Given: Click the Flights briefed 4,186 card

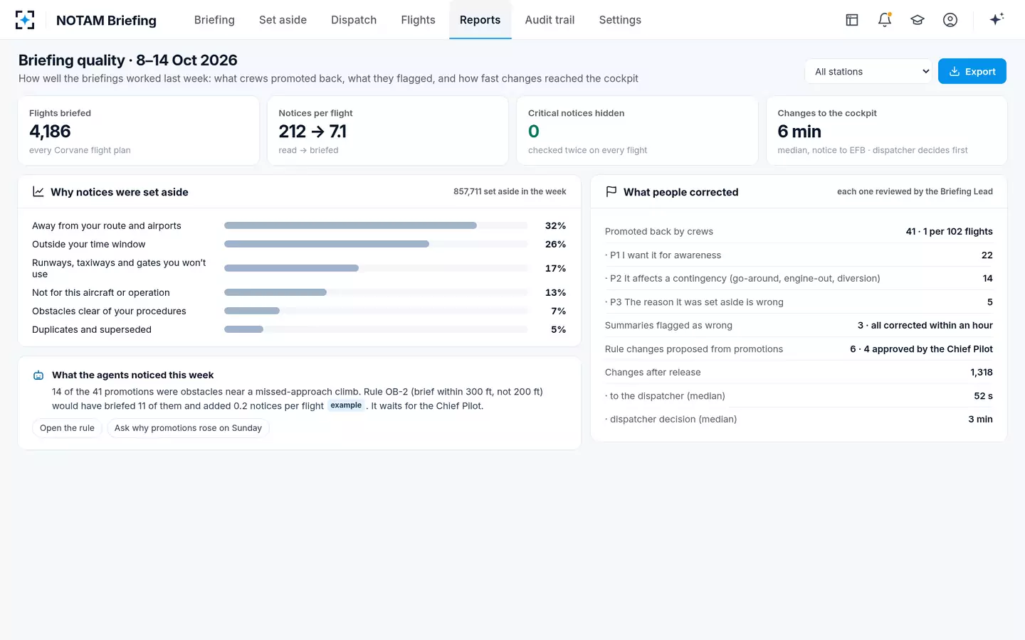Looking at the screenshot, I should pyautogui.click(x=139, y=131).
